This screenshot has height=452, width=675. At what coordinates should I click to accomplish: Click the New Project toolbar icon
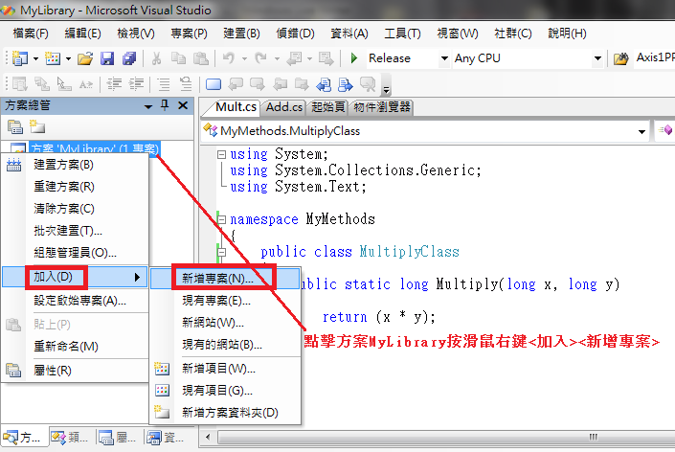pos(20,58)
